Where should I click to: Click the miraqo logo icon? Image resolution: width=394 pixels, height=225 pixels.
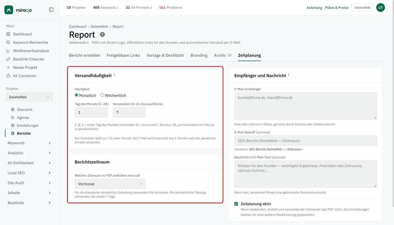coord(9,10)
